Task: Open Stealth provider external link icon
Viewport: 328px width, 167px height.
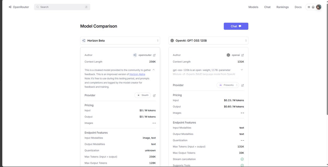Action: tap(154, 96)
